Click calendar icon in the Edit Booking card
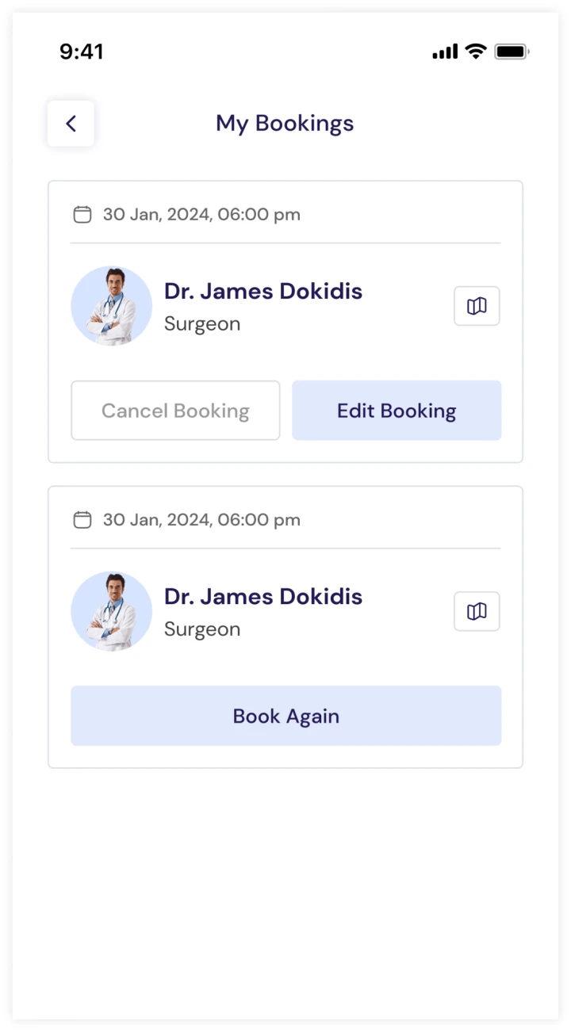The height and width of the screenshot is (1032, 571). pyautogui.click(x=82, y=214)
